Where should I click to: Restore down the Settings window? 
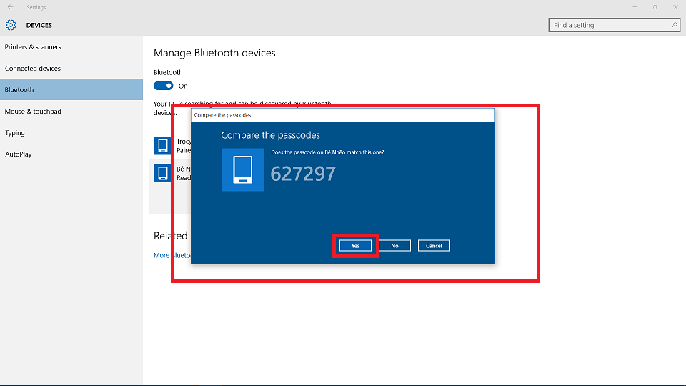[655, 7]
